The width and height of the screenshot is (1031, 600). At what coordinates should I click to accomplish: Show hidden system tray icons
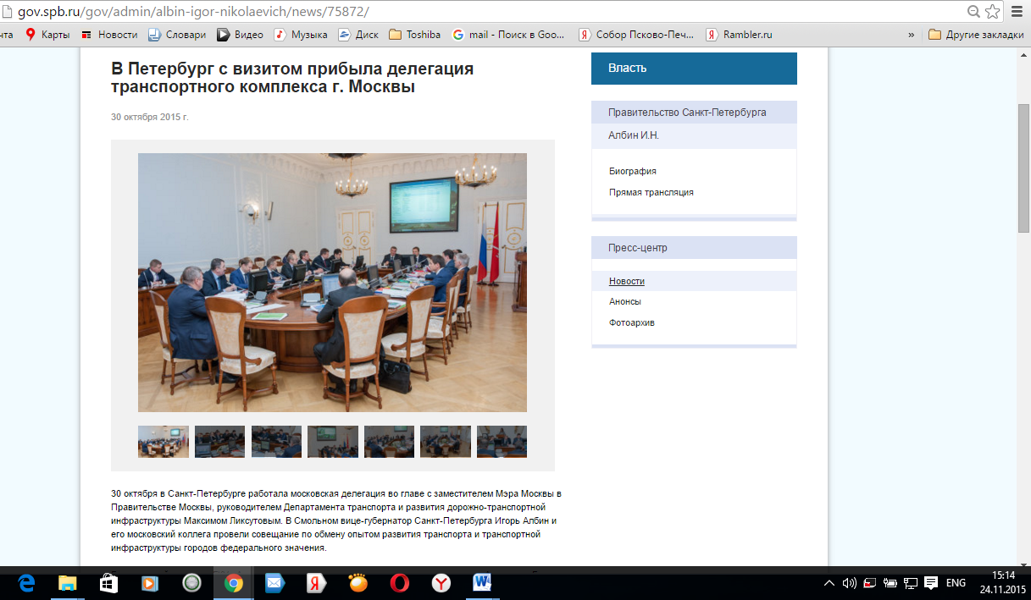pos(829,583)
